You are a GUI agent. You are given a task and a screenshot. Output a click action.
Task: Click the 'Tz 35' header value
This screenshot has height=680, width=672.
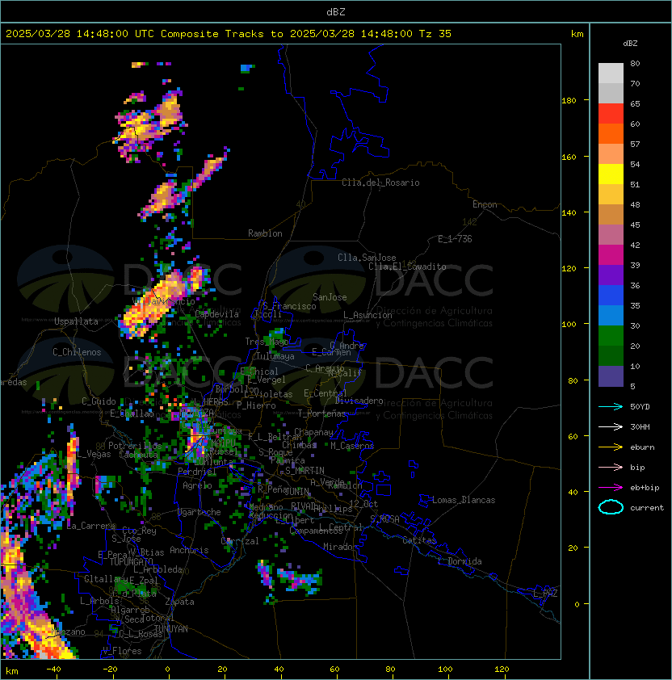pos(435,34)
